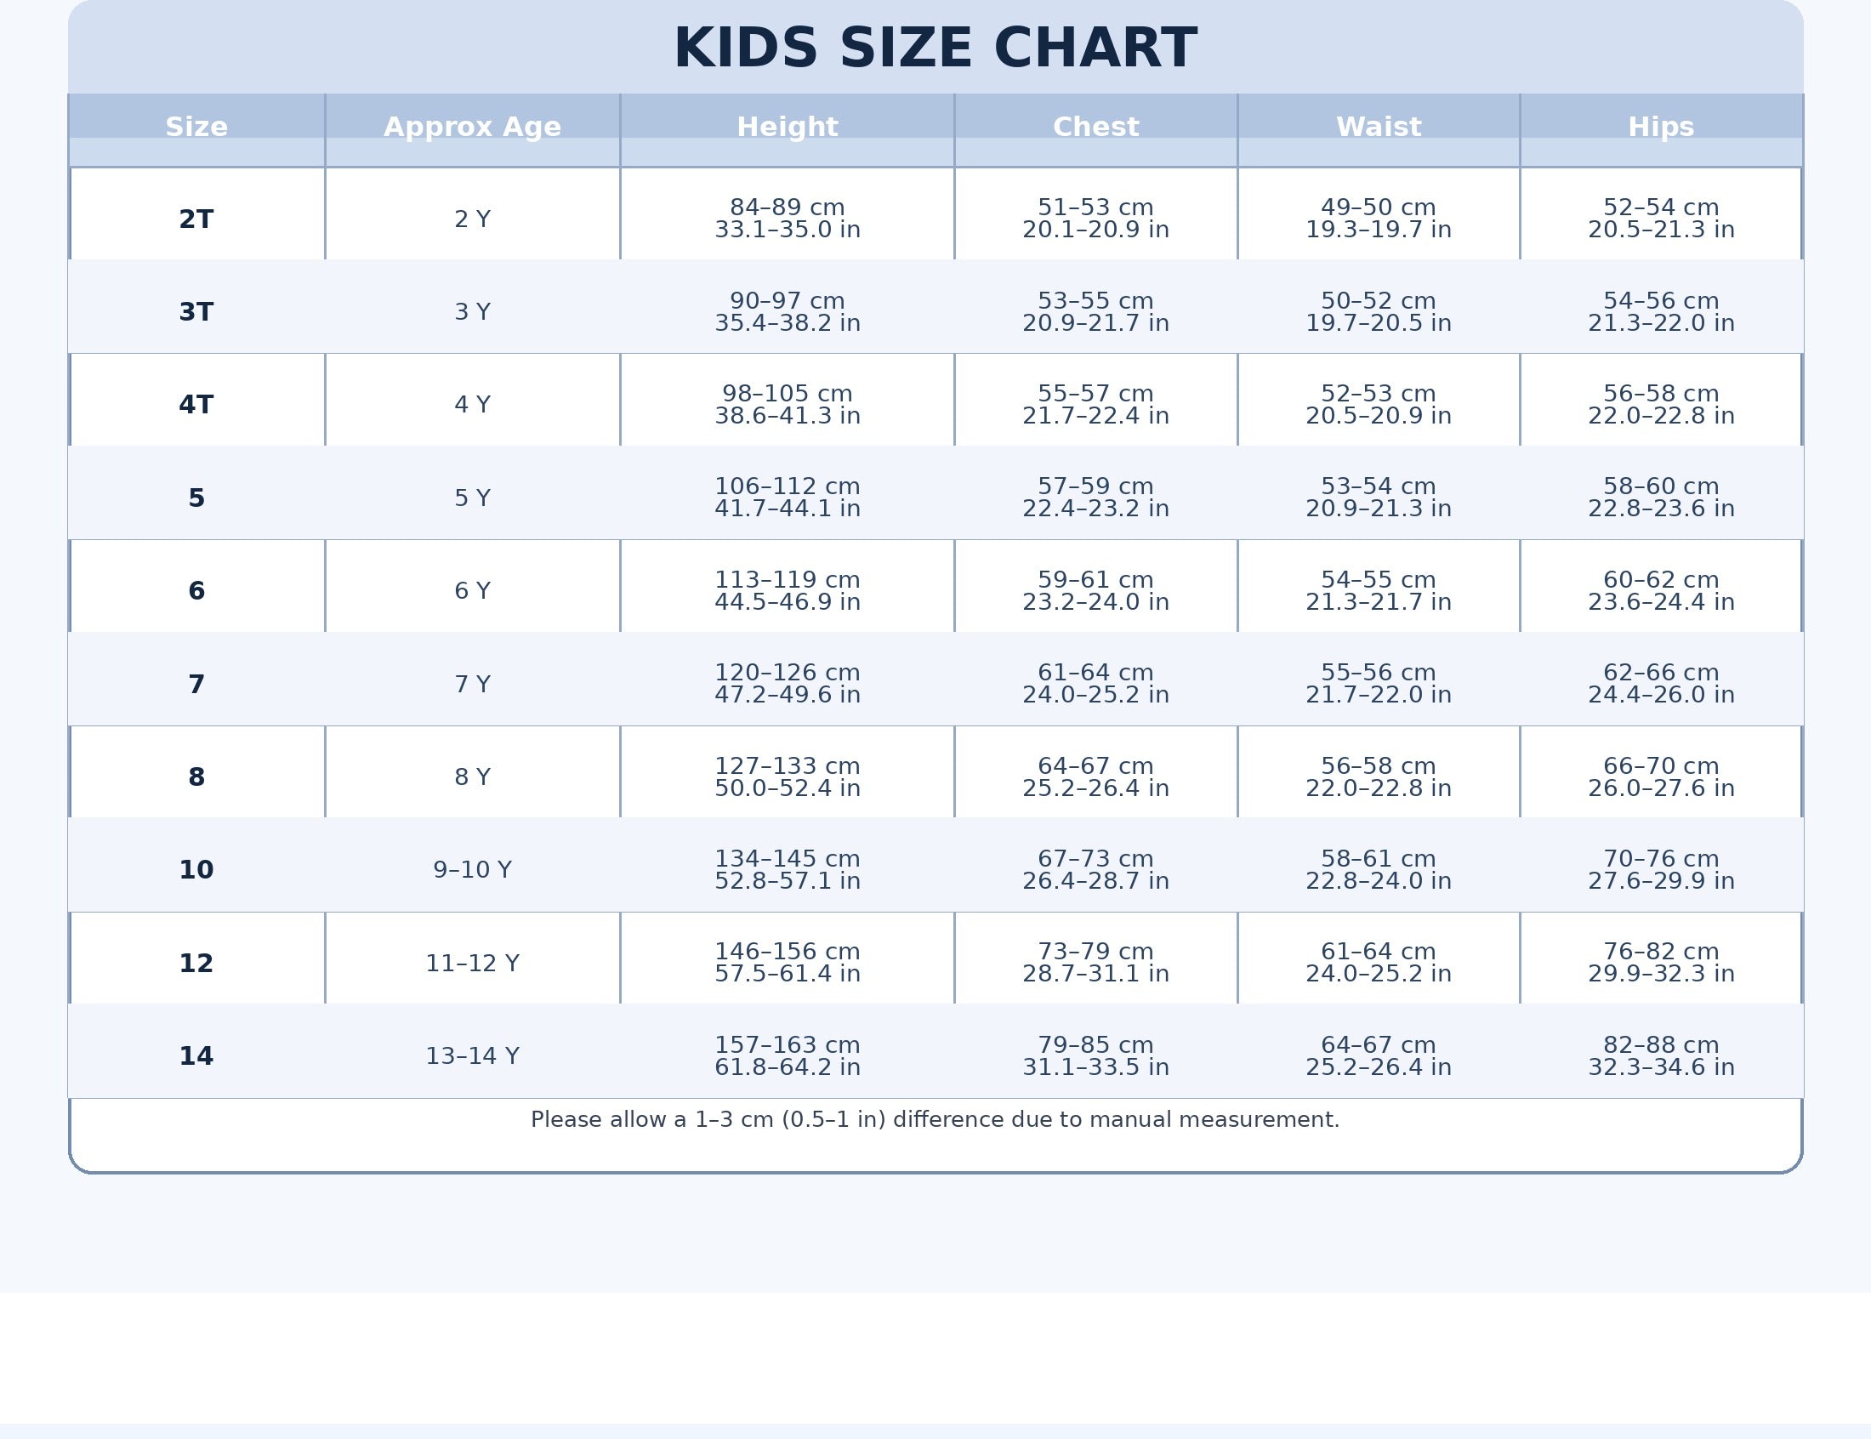Select the 79–85 cm chest cell

click(x=1095, y=1055)
